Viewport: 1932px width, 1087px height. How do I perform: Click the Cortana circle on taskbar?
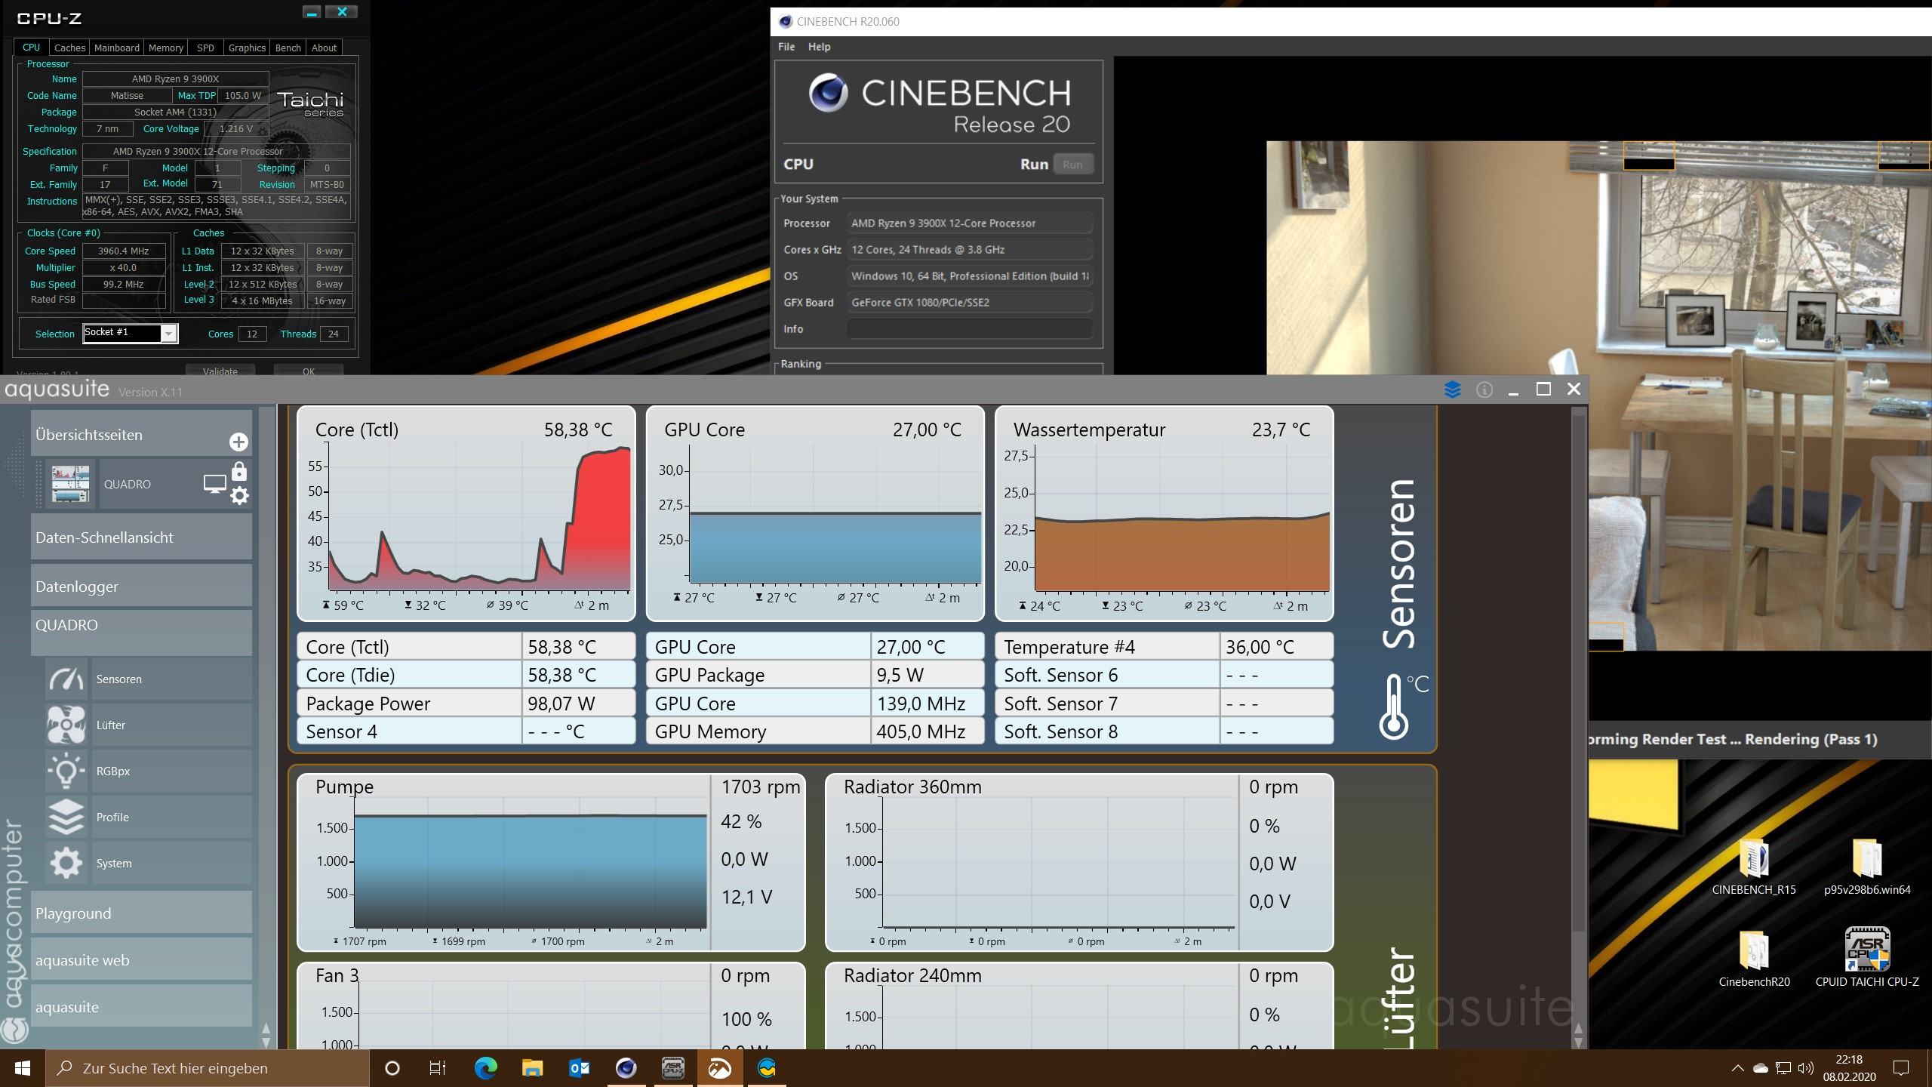click(x=392, y=1068)
